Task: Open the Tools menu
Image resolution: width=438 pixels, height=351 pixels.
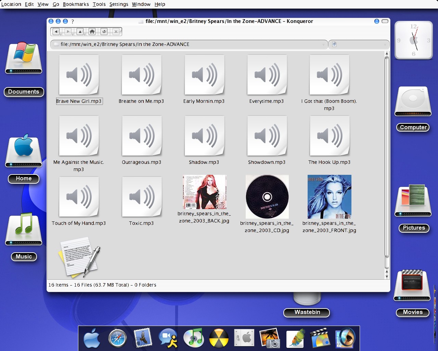Action: tap(99, 4)
